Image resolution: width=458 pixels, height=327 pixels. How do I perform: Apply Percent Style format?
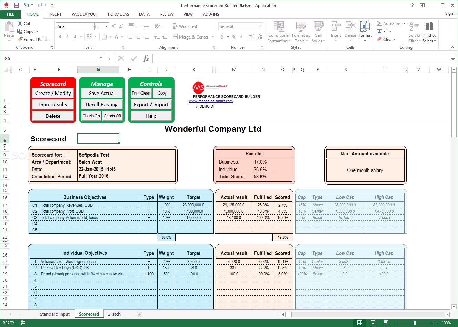pos(234,37)
